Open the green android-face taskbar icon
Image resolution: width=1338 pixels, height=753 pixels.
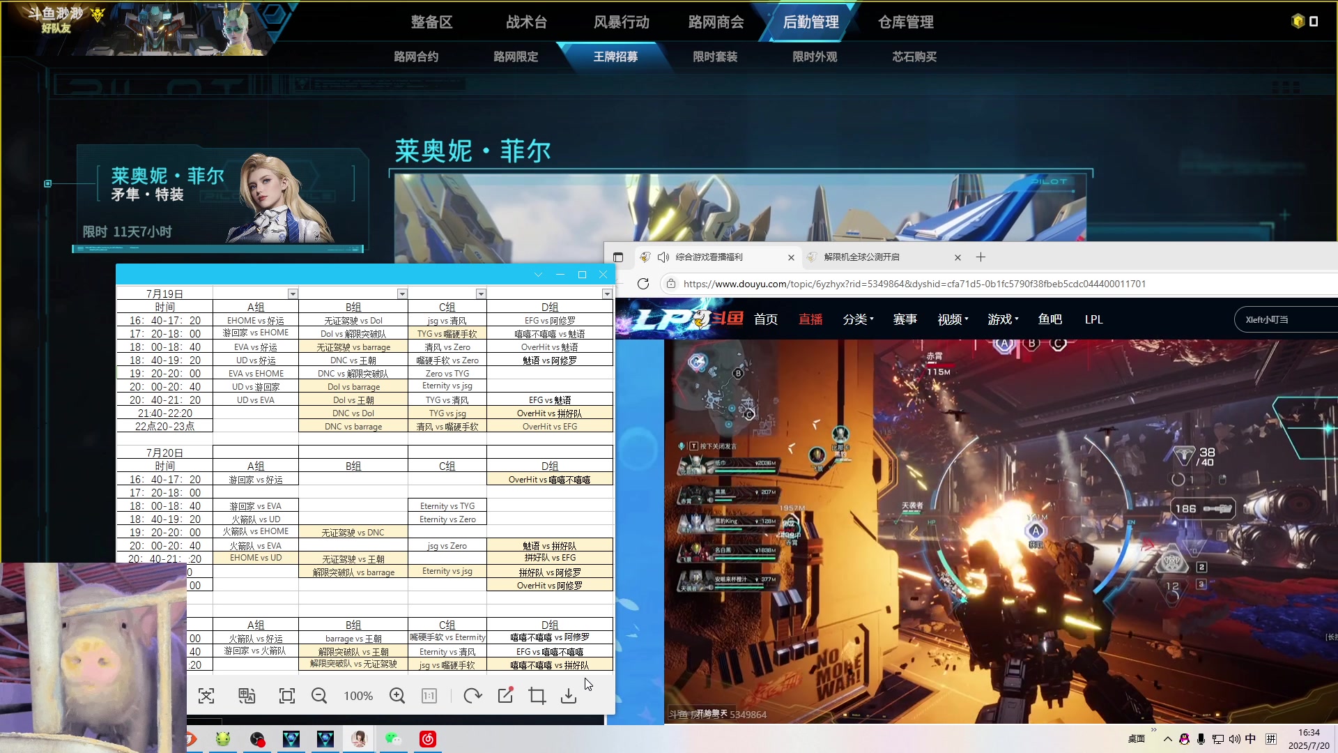tap(223, 739)
